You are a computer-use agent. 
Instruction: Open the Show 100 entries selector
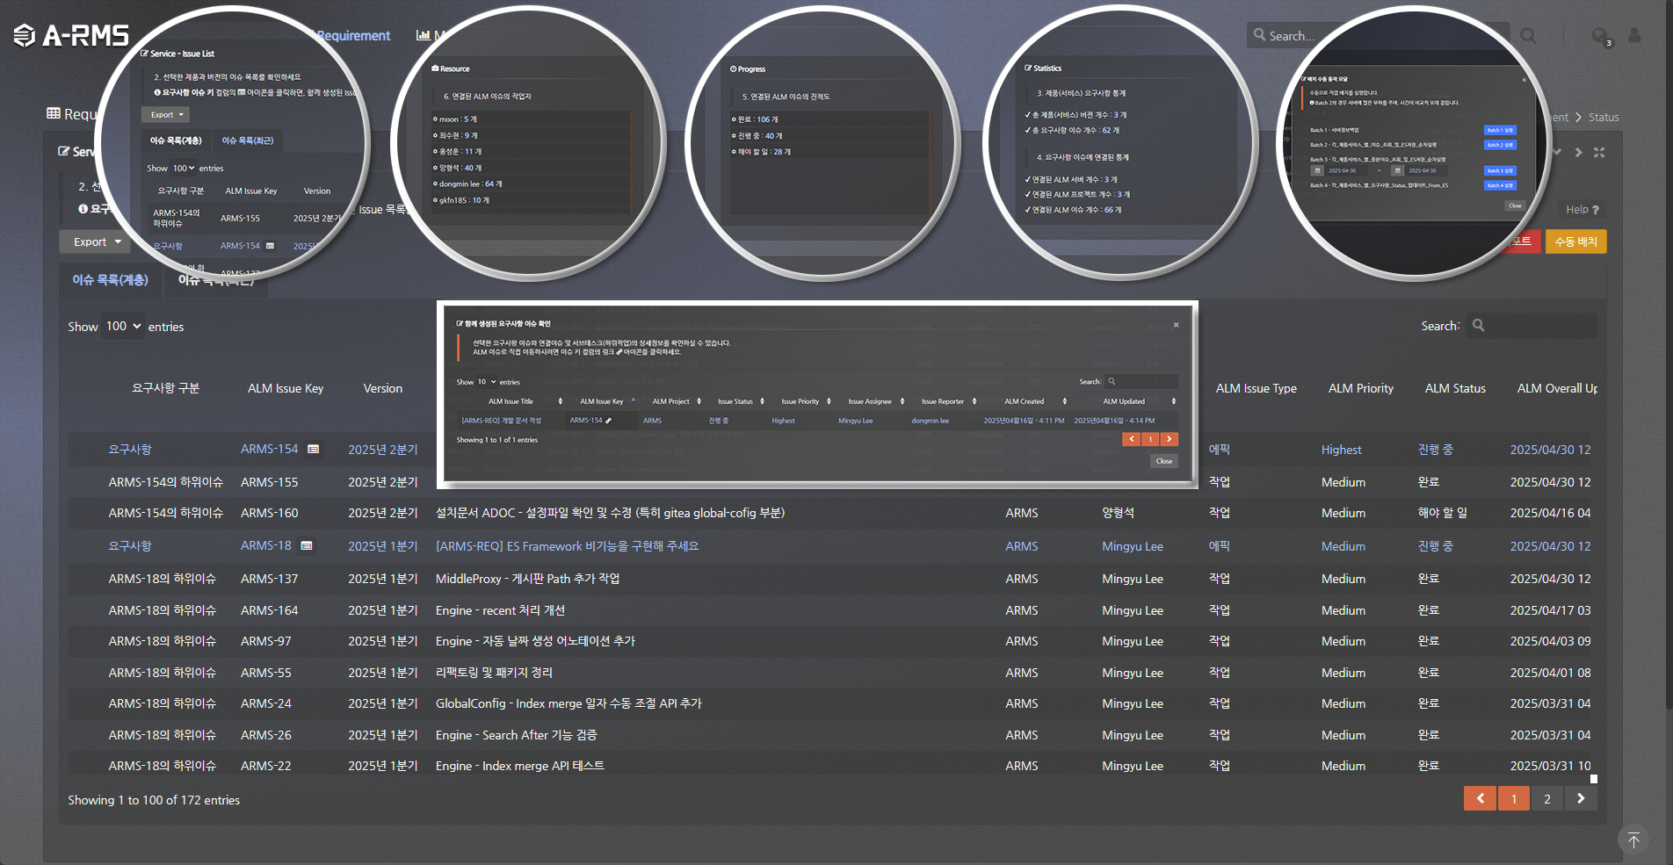pyautogui.click(x=123, y=327)
